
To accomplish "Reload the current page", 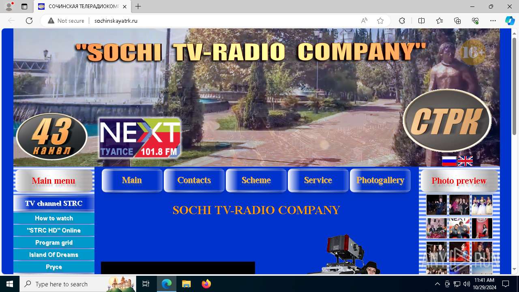I will pos(29,21).
